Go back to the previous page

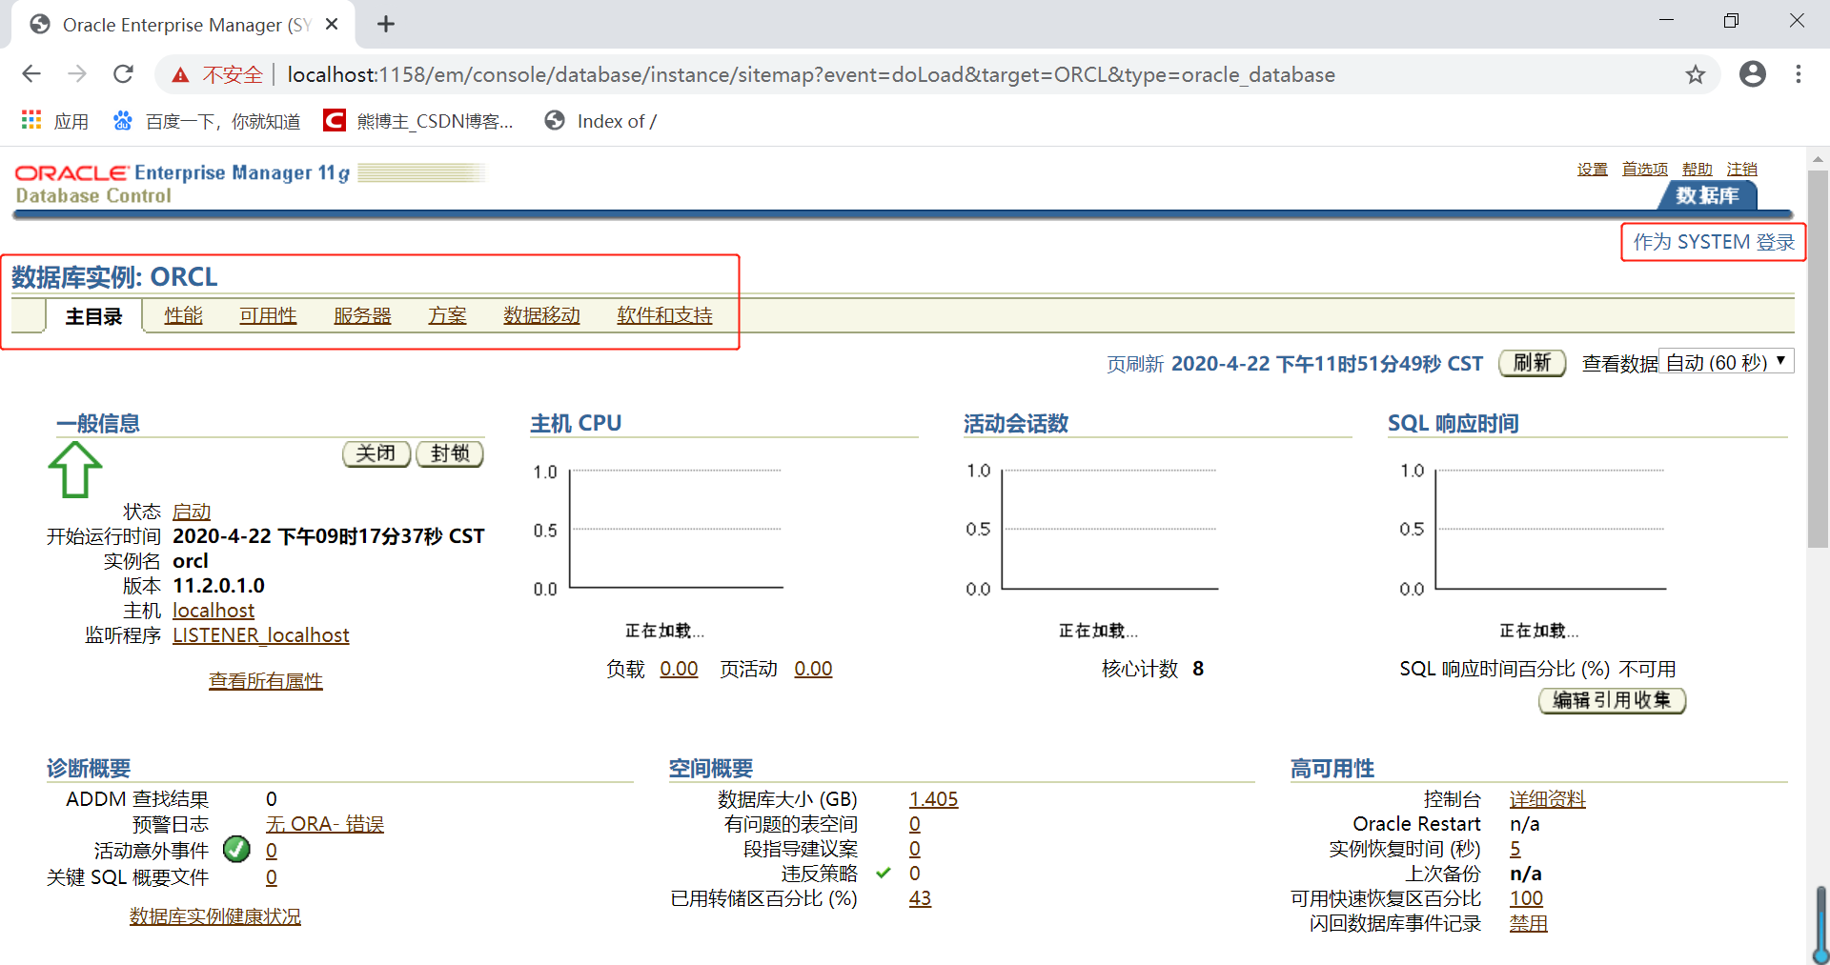(x=31, y=74)
